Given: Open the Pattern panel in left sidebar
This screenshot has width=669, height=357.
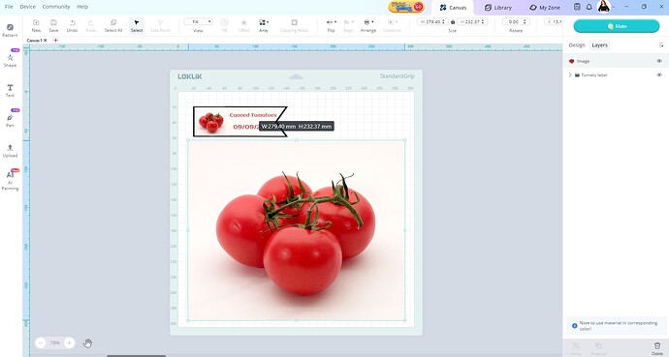Looking at the screenshot, I should [x=10, y=30].
